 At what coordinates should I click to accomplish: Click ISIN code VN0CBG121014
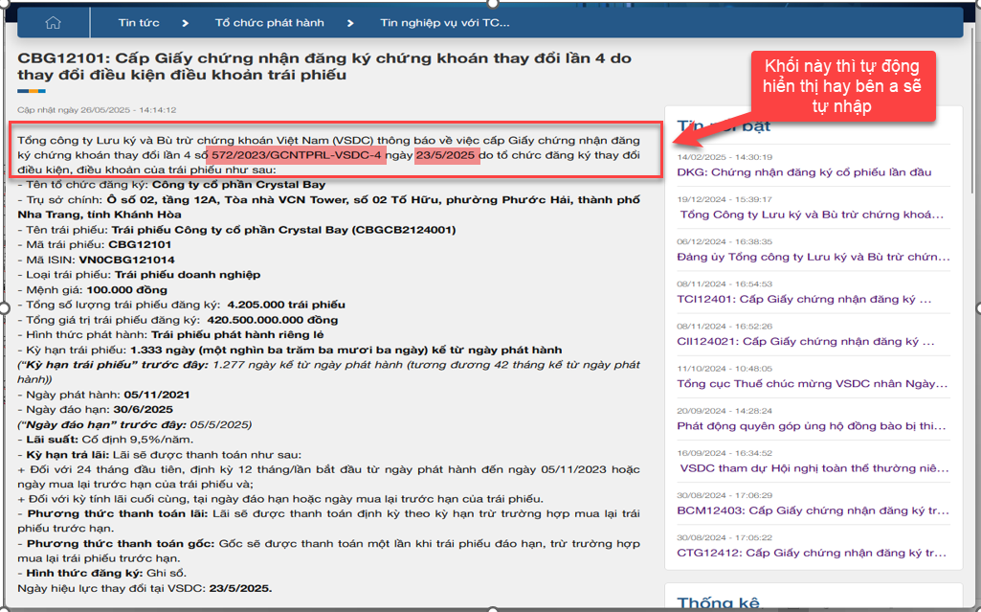click(x=127, y=260)
